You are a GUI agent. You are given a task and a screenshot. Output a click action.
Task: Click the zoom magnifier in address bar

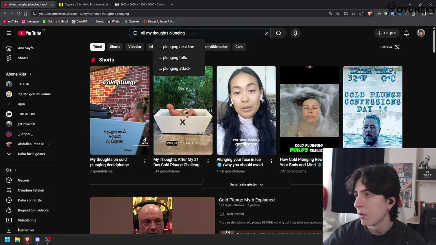(x=338, y=14)
